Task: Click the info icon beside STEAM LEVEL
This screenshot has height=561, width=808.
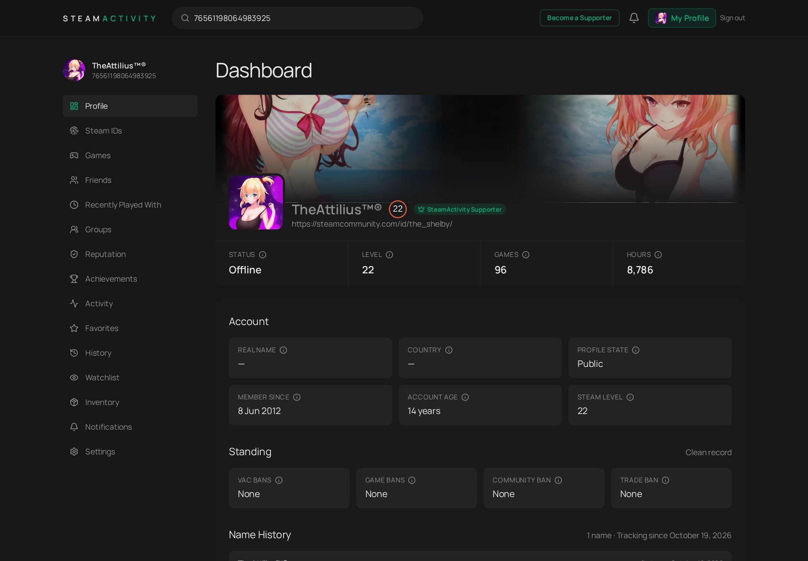Action: [630, 397]
